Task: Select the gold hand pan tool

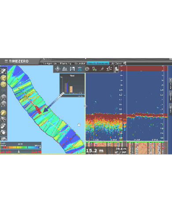Action: point(3,113)
